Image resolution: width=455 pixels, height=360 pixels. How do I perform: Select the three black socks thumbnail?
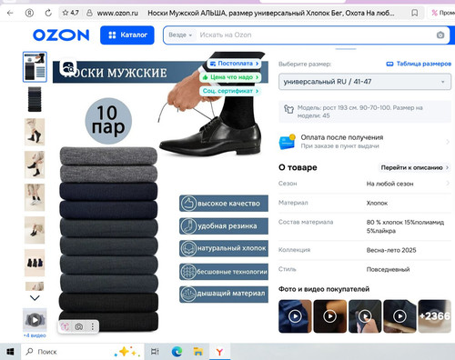(x=35, y=263)
